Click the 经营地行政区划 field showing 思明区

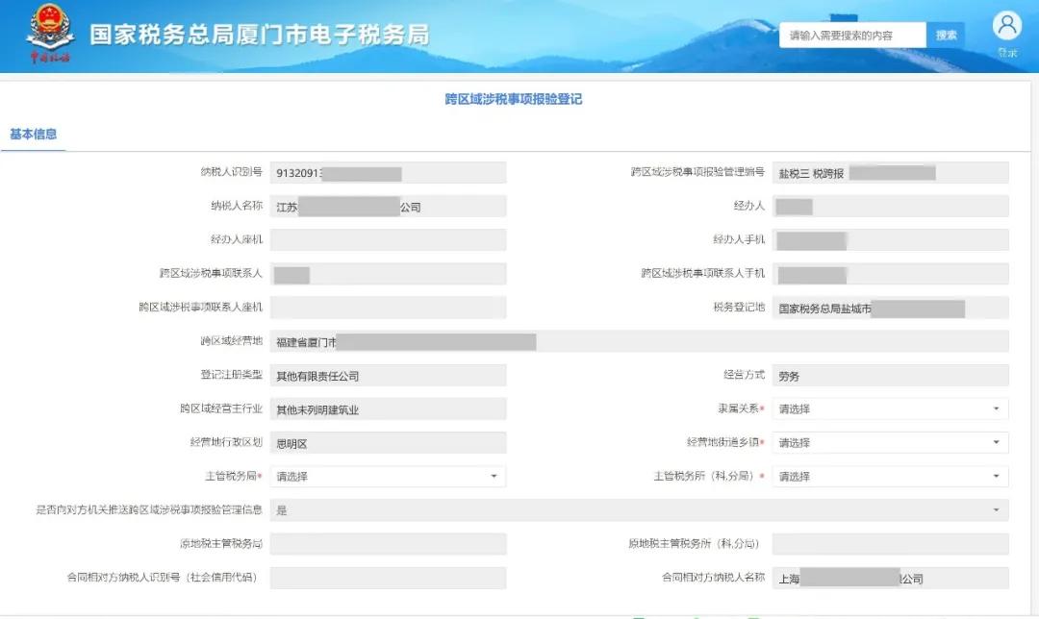tap(388, 442)
